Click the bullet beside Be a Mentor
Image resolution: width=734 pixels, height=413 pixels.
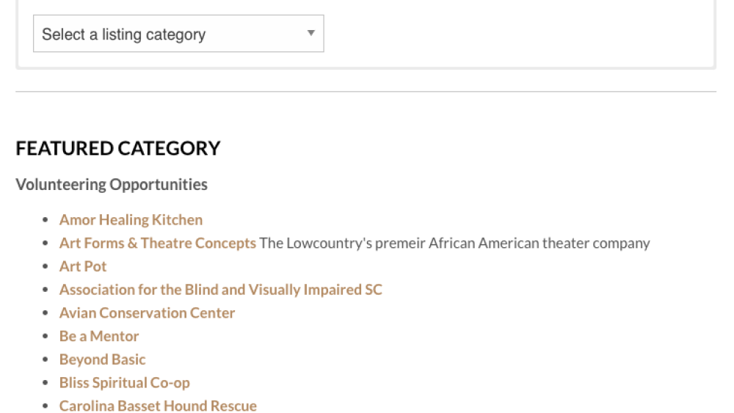point(46,337)
